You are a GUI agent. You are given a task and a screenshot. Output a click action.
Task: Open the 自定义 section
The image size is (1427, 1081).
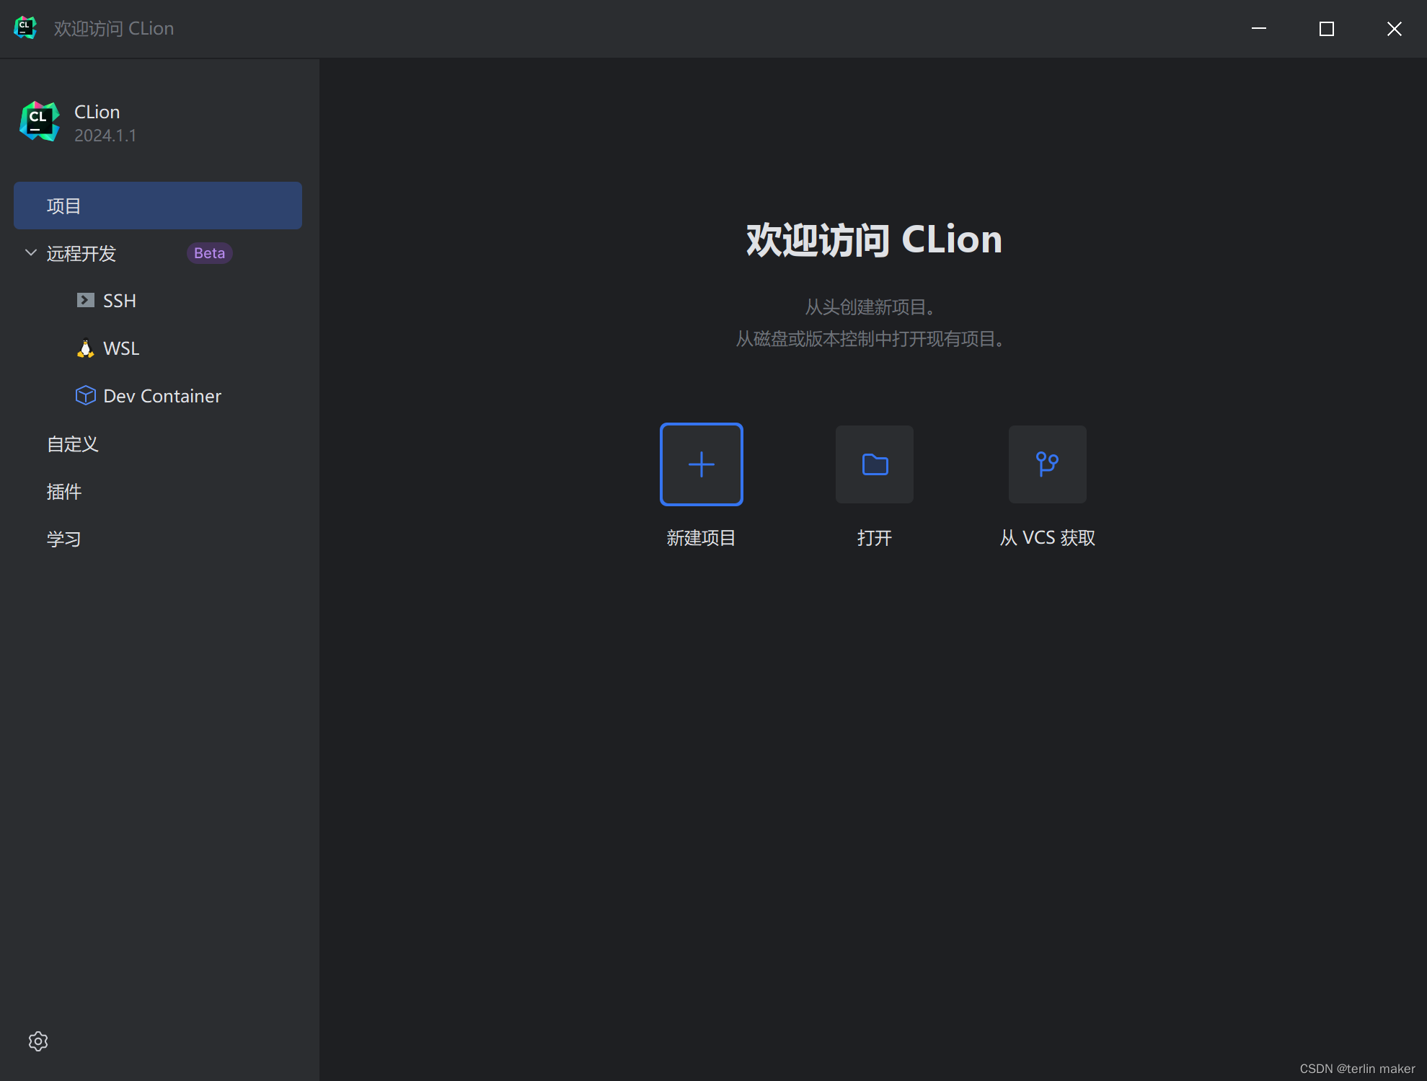click(x=73, y=444)
